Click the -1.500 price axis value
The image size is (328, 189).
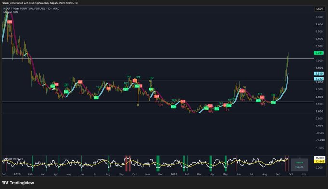[319, 148]
